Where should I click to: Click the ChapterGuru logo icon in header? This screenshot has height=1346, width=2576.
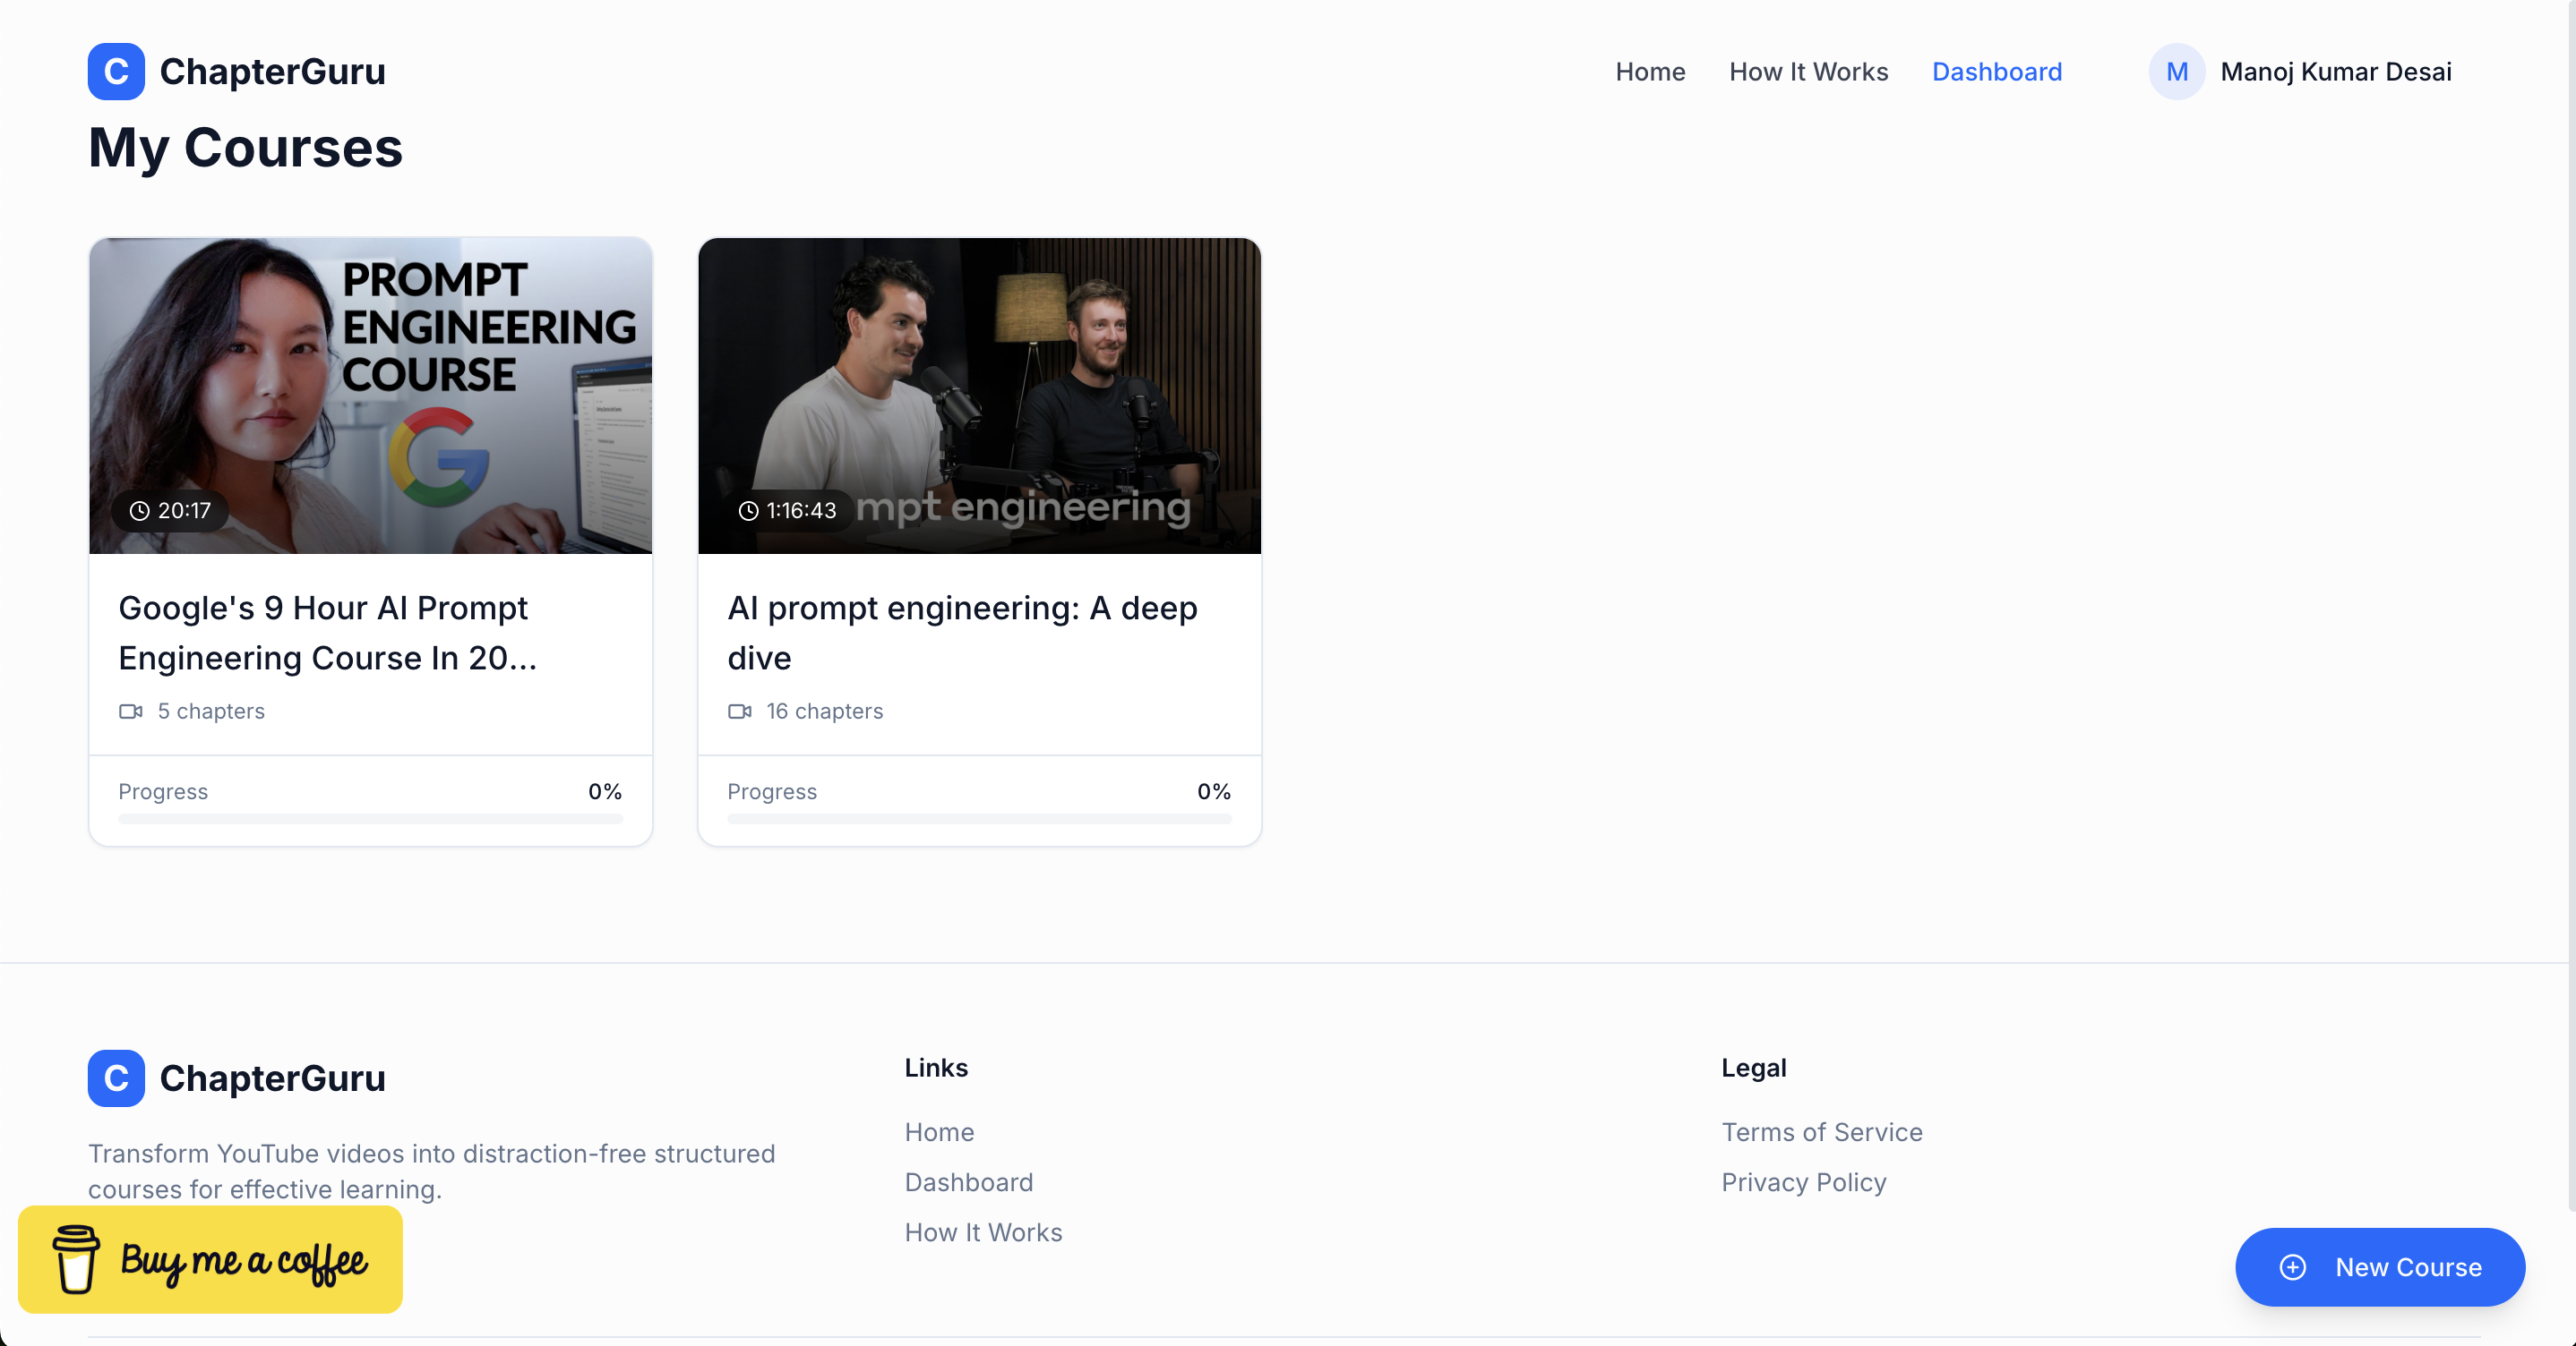point(116,72)
